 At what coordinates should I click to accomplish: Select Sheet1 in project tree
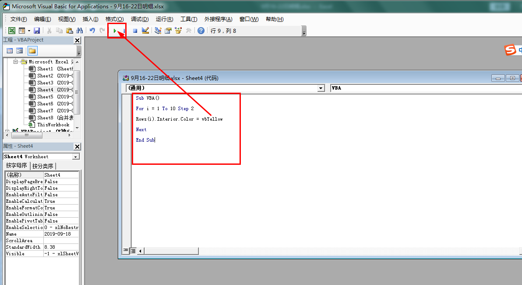click(51, 69)
